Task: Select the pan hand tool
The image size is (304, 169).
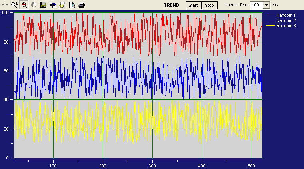Action: (x=34, y=5)
